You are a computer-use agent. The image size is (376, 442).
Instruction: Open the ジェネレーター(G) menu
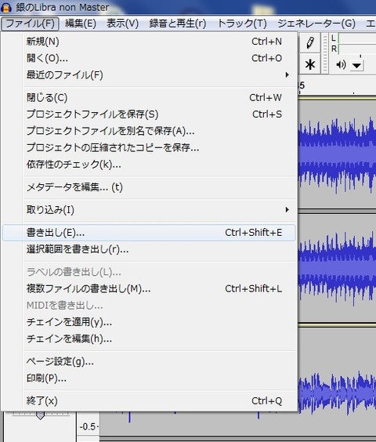[x=316, y=24]
